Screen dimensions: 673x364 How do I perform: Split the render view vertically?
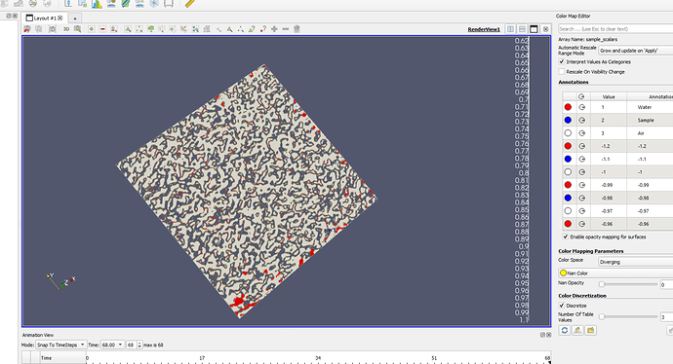[522, 29]
